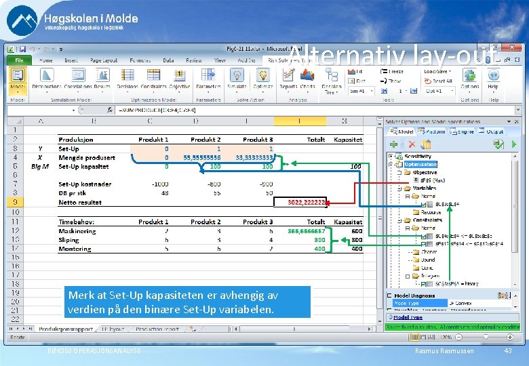The height and width of the screenshot is (366, 529).
Task: Open the simulation Results tool
Action: 102,79
